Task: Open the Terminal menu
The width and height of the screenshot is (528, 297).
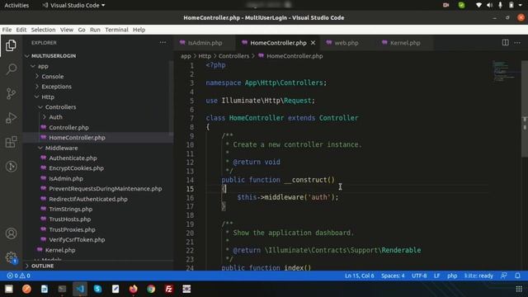Action: tap(116, 30)
